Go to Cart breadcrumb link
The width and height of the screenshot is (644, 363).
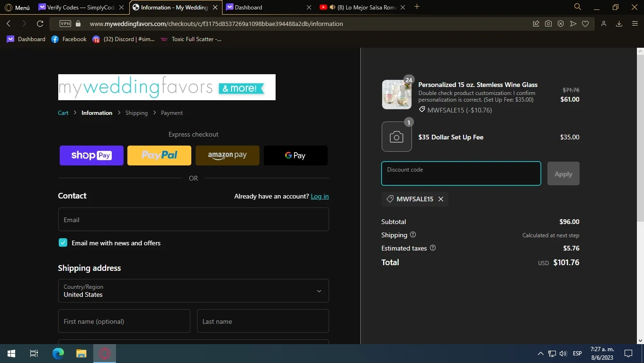pyautogui.click(x=63, y=113)
